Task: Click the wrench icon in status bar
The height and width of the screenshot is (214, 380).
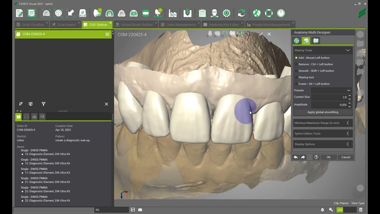Action: point(331,210)
